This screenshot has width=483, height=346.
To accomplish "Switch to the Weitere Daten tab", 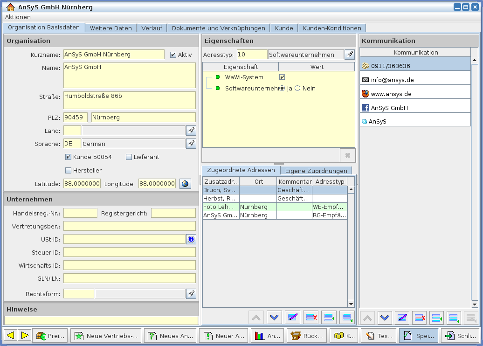I will [x=111, y=28].
